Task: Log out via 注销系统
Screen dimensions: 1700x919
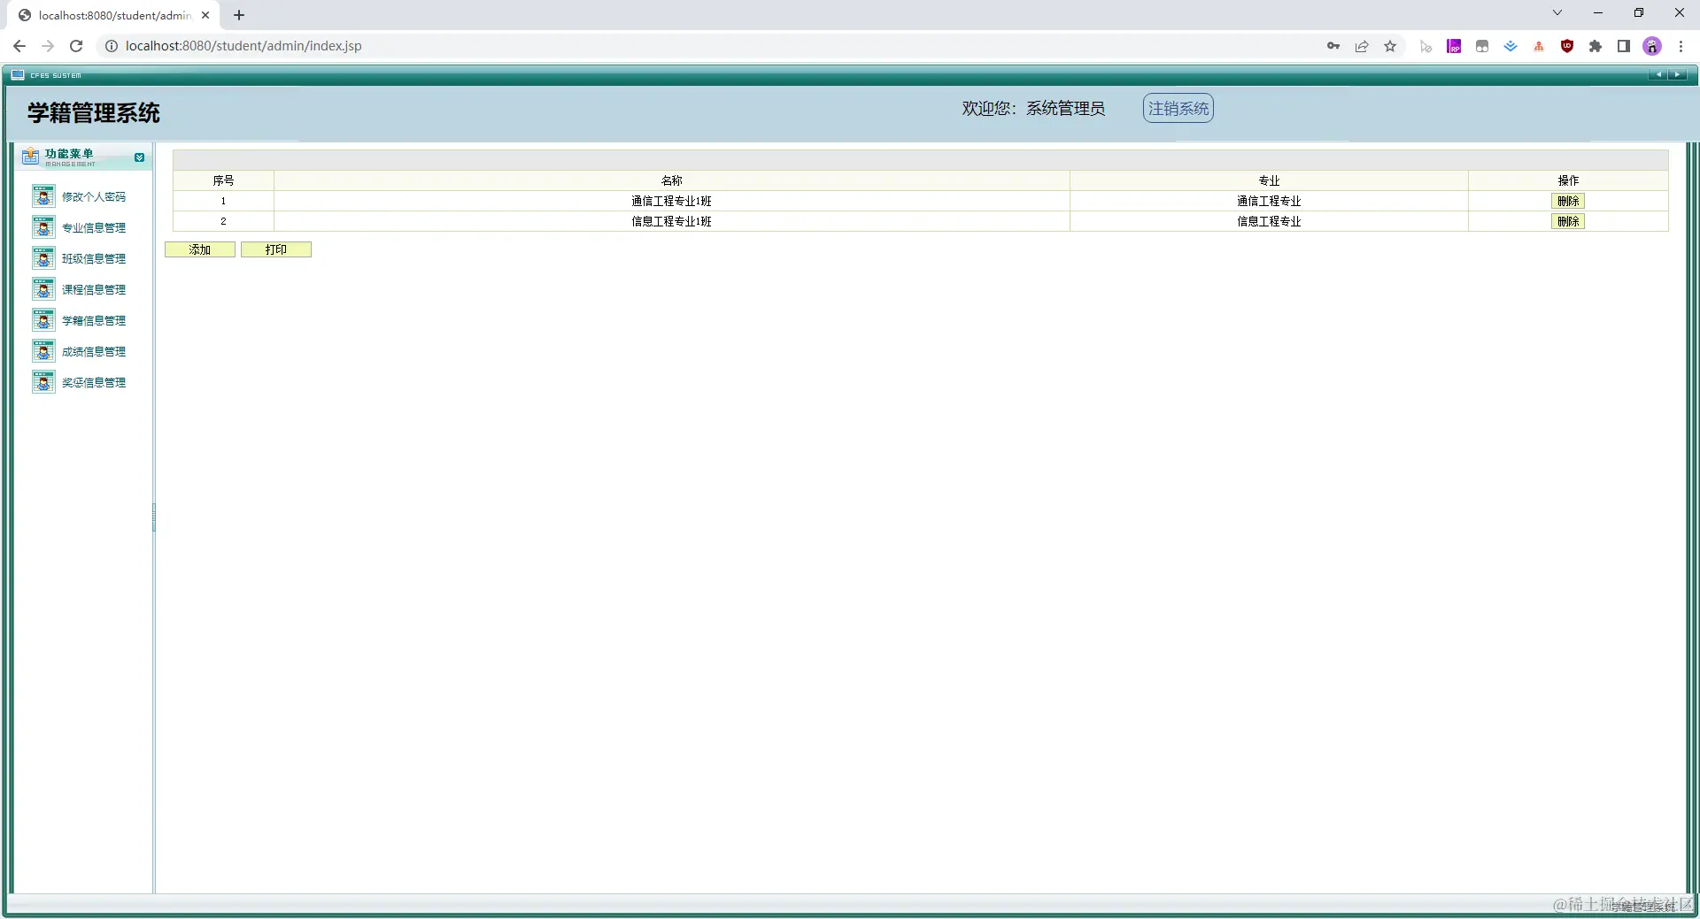Action: click(1178, 108)
